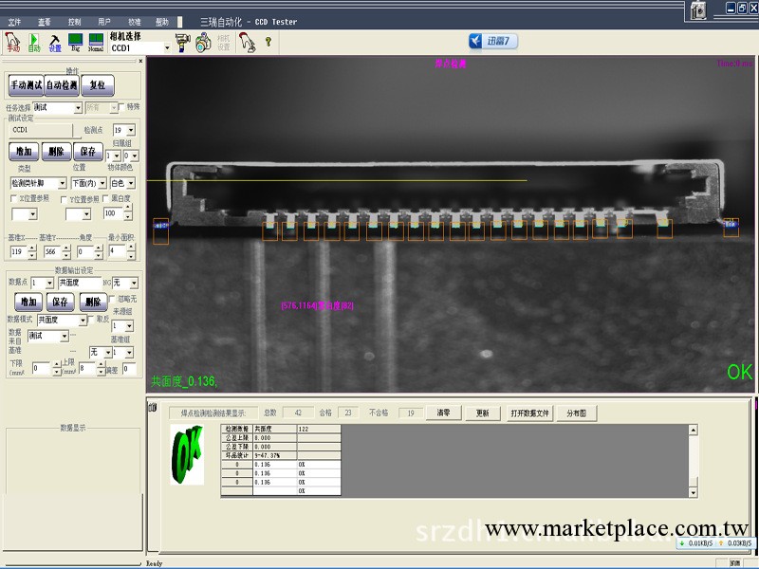The width and height of the screenshot is (759, 569).
Task: Click the 最小面积 spinner arrows
Action: pyautogui.click(x=131, y=251)
